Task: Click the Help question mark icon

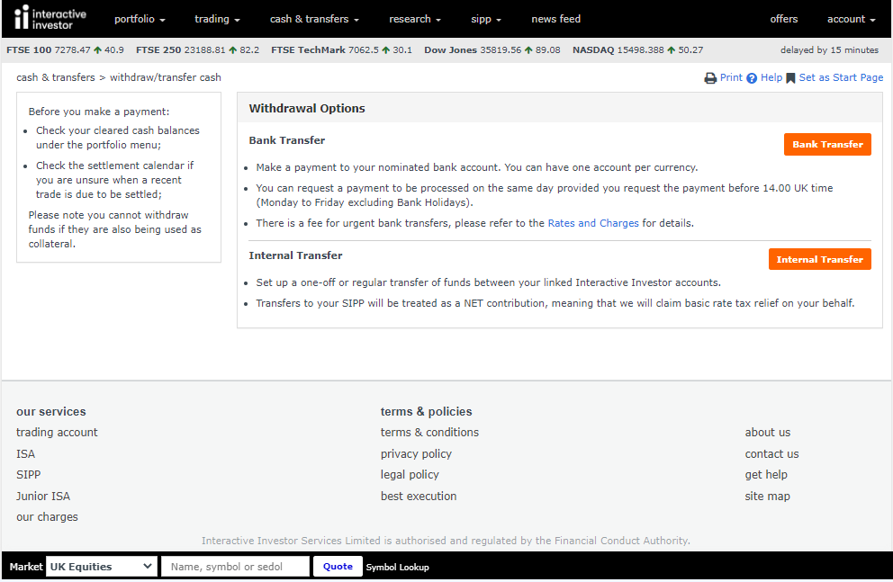Action: 752,78
